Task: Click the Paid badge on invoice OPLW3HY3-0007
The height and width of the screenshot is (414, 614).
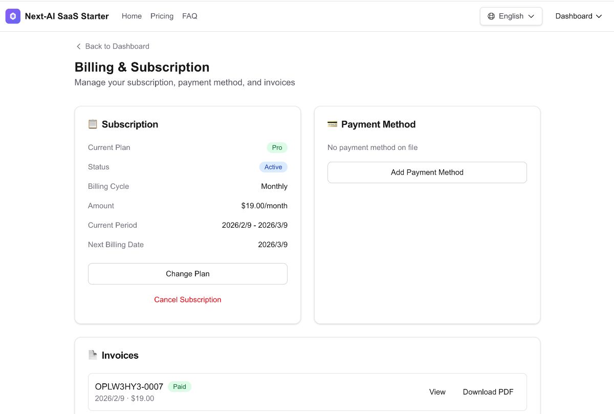Action: [180, 386]
